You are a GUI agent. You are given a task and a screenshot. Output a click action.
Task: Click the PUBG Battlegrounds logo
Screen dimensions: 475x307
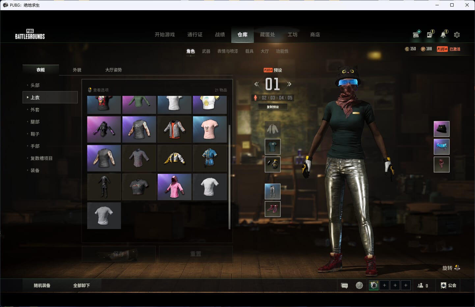(x=30, y=34)
